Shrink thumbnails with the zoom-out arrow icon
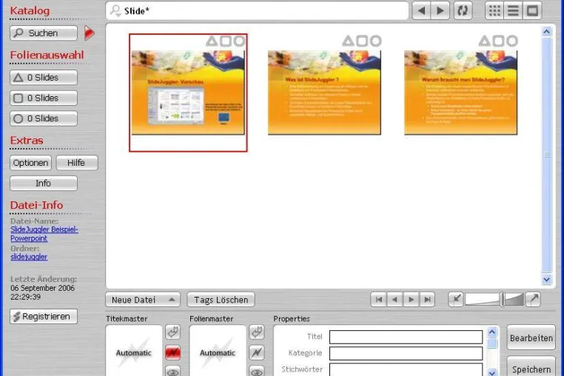 (x=456, y=299)
